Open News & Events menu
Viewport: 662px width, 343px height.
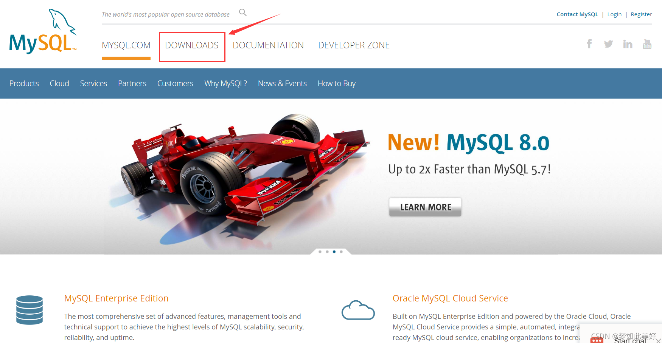pos(282,83)
